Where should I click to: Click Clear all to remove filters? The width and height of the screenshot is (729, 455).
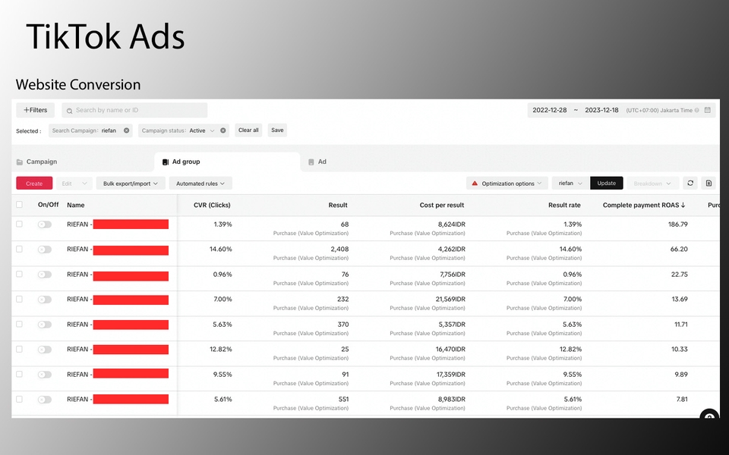[248, 130]
